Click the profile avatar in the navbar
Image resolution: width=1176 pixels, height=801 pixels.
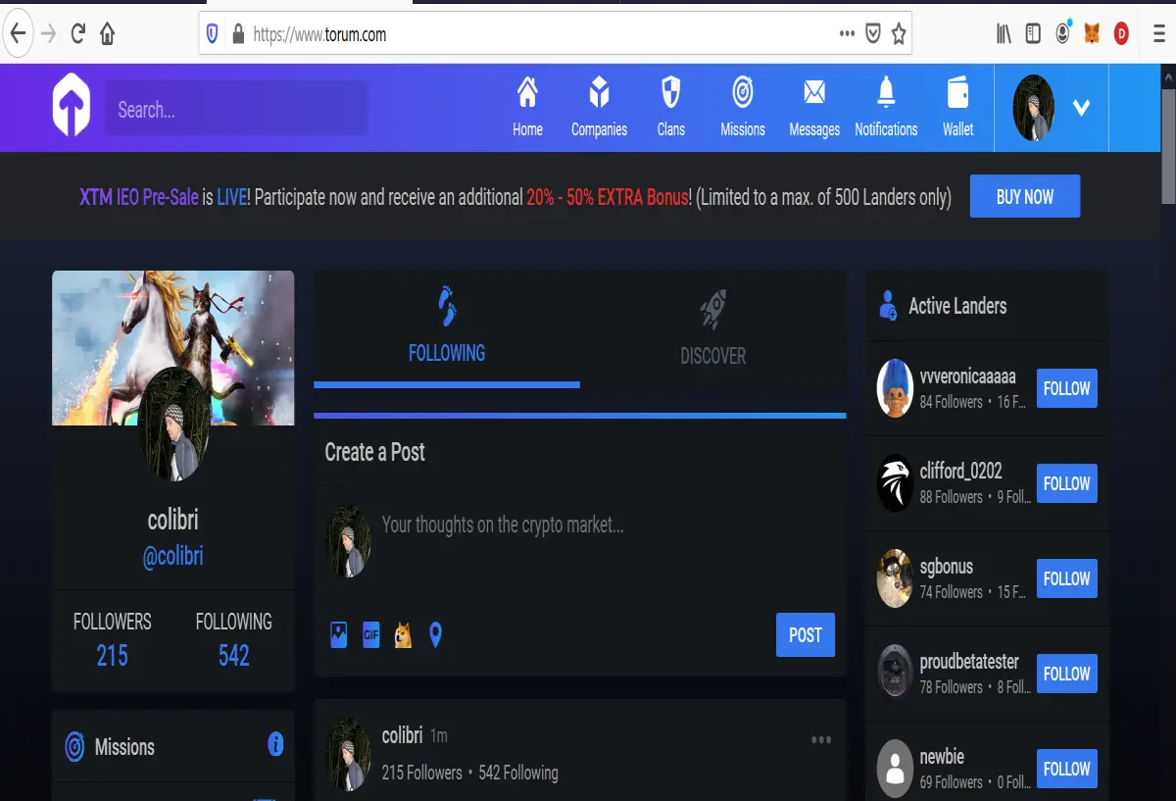pos(1034,108)
